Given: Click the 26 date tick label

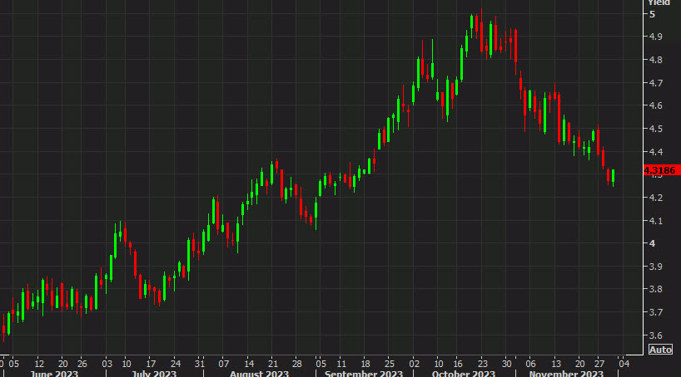Looking at the screenshot, I should tap(82, 364).
